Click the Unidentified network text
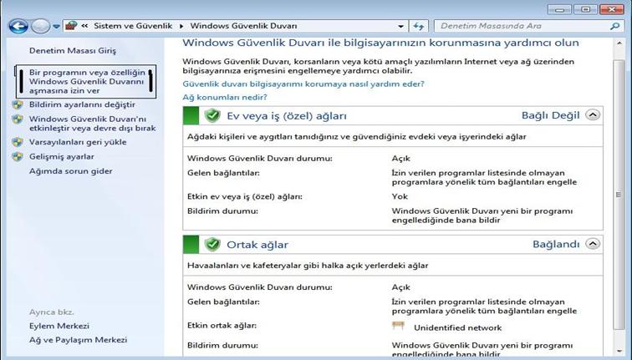 pos(458,327)
